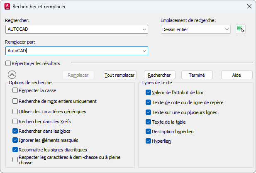
Task: Open the Rechercher dropdown list
Action: pyautogui.click(x=144, y=29)
